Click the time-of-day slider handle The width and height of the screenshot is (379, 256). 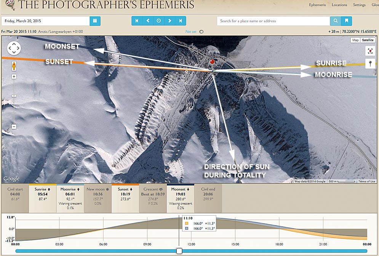click(x=179, y=251)
